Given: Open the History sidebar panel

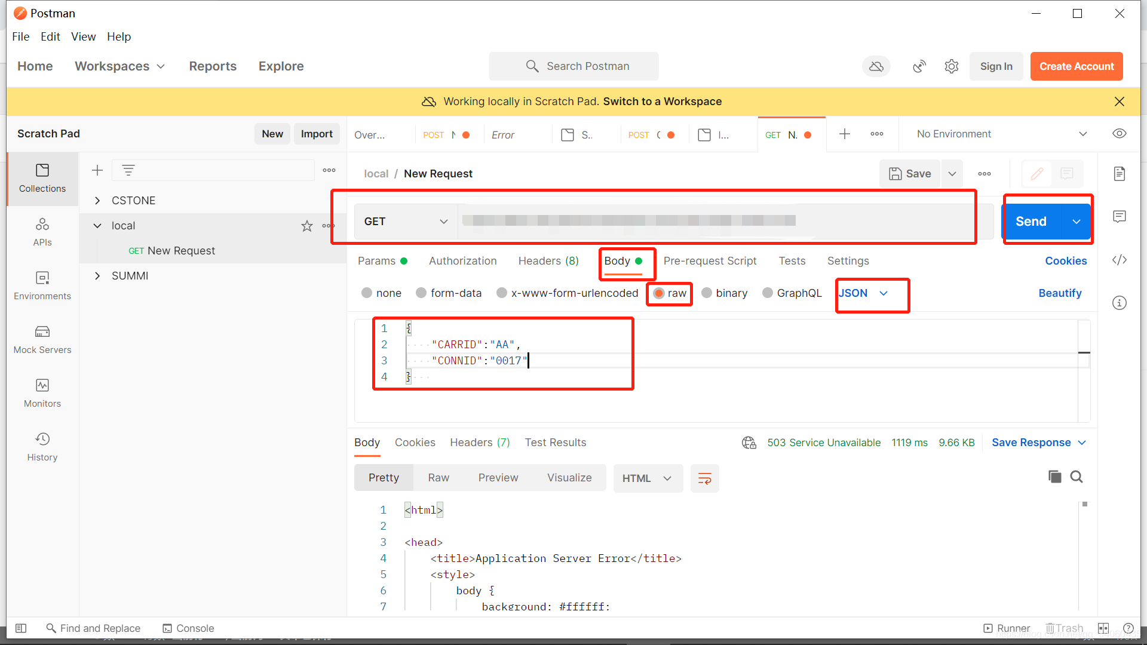Looking at the screenshot, I should pyautogui.click(x=42, y=447).
